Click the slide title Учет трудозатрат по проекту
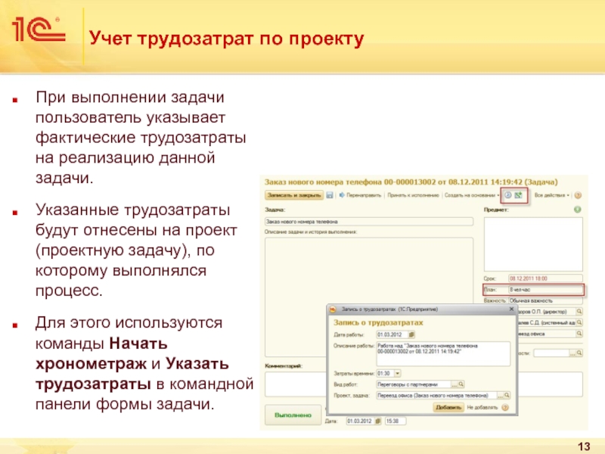This screenshot has height=454, width=605. 226,39
